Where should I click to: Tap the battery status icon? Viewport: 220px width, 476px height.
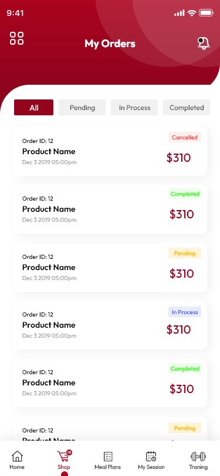click(x=207, y=13)
